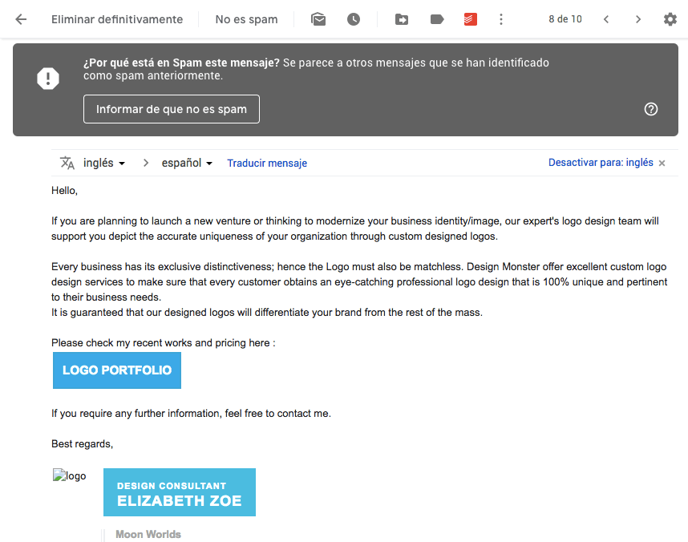Apply a label to this email
The height and width of the screenshot is (542, 688).
click(x=436, y=18)
